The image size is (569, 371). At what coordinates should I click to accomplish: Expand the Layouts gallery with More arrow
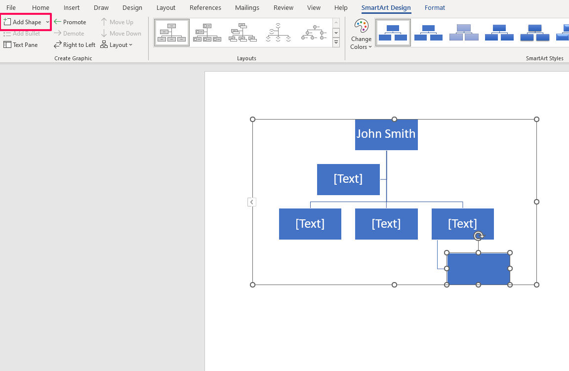336,43
